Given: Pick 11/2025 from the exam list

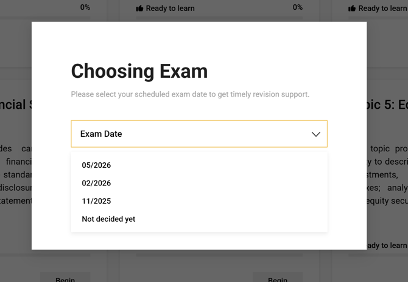Looking at the screenshot, I should pos(96,201).
